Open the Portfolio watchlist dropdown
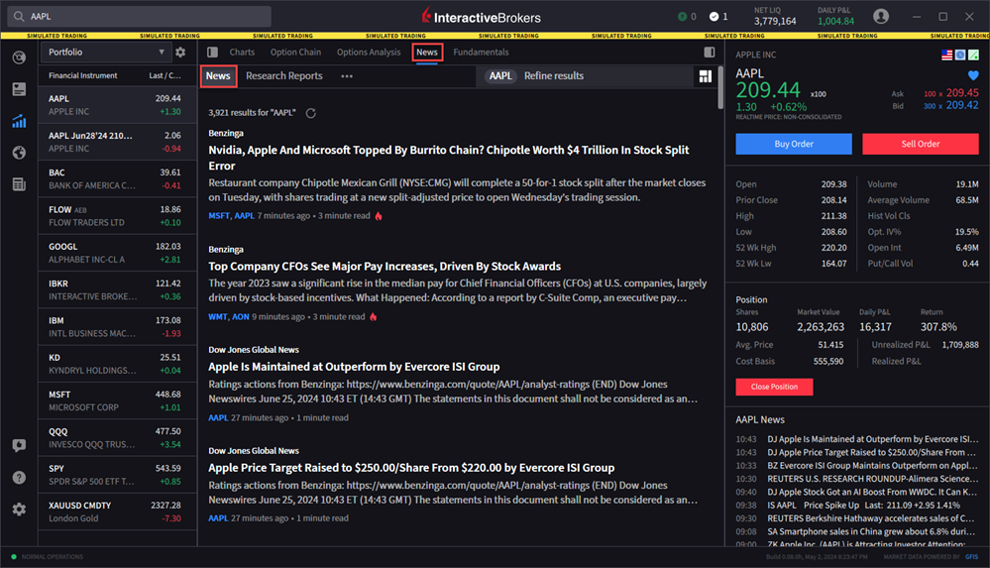 [106, 53]
